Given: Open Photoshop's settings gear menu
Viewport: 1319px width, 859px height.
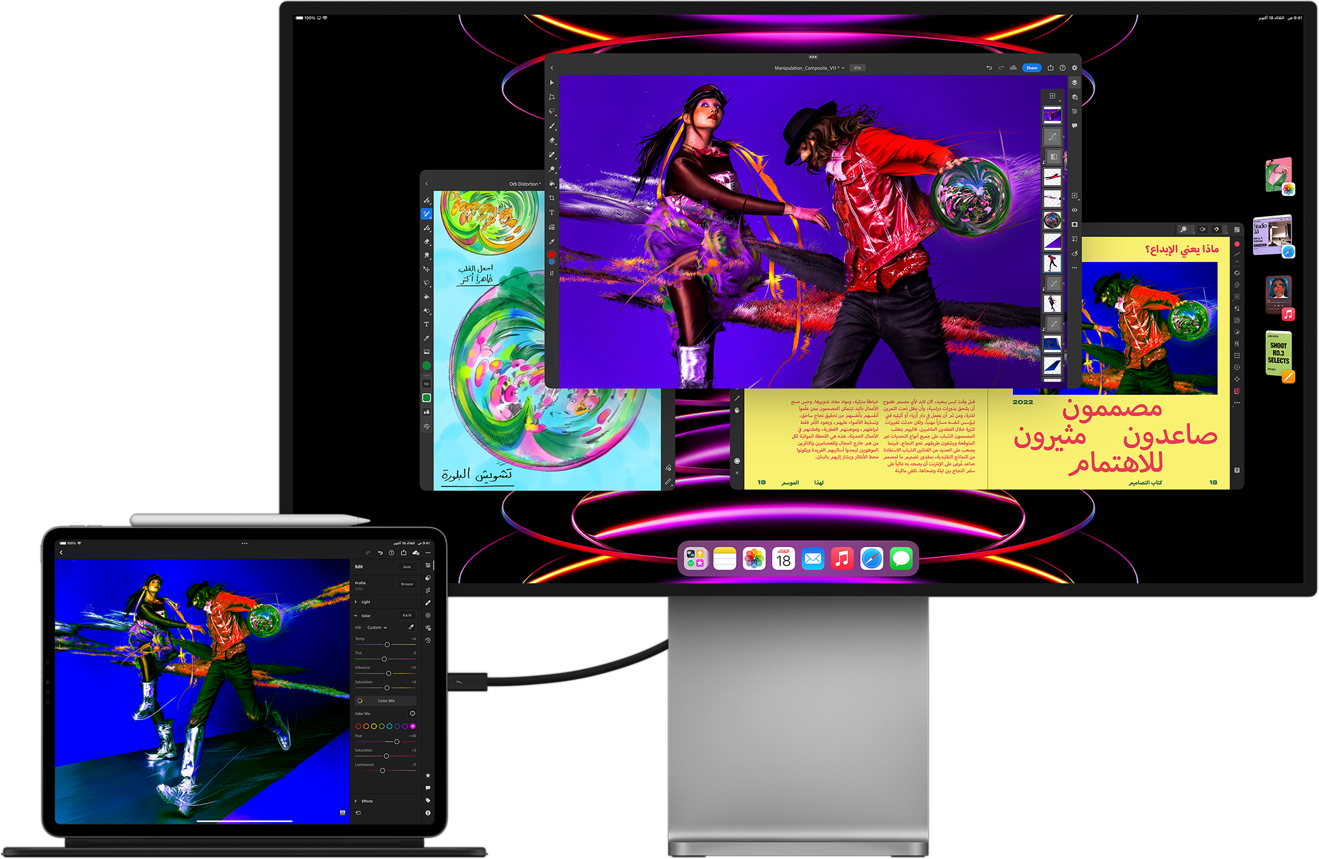Looking at the screenshot, I should pyautogui.click(x=1074, y=67).
